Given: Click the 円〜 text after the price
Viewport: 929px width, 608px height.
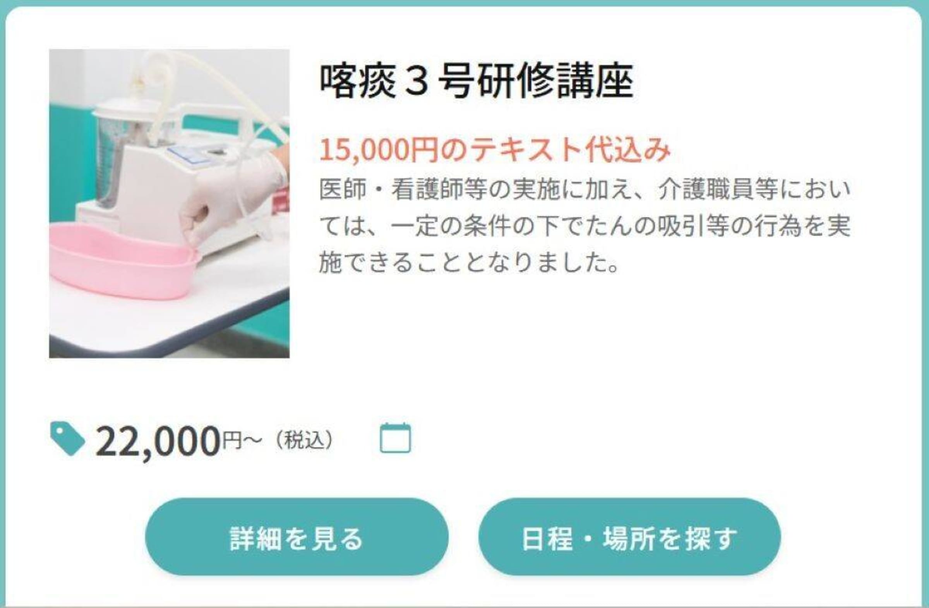Looking at the screenshot, I should (242, 440).
